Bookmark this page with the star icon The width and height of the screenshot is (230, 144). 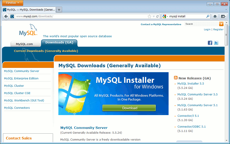click(x=149, y=16)
